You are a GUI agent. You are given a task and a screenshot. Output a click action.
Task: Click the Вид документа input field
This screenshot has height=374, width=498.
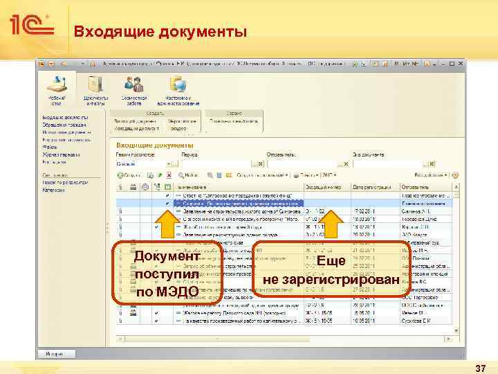pos(387,163)
